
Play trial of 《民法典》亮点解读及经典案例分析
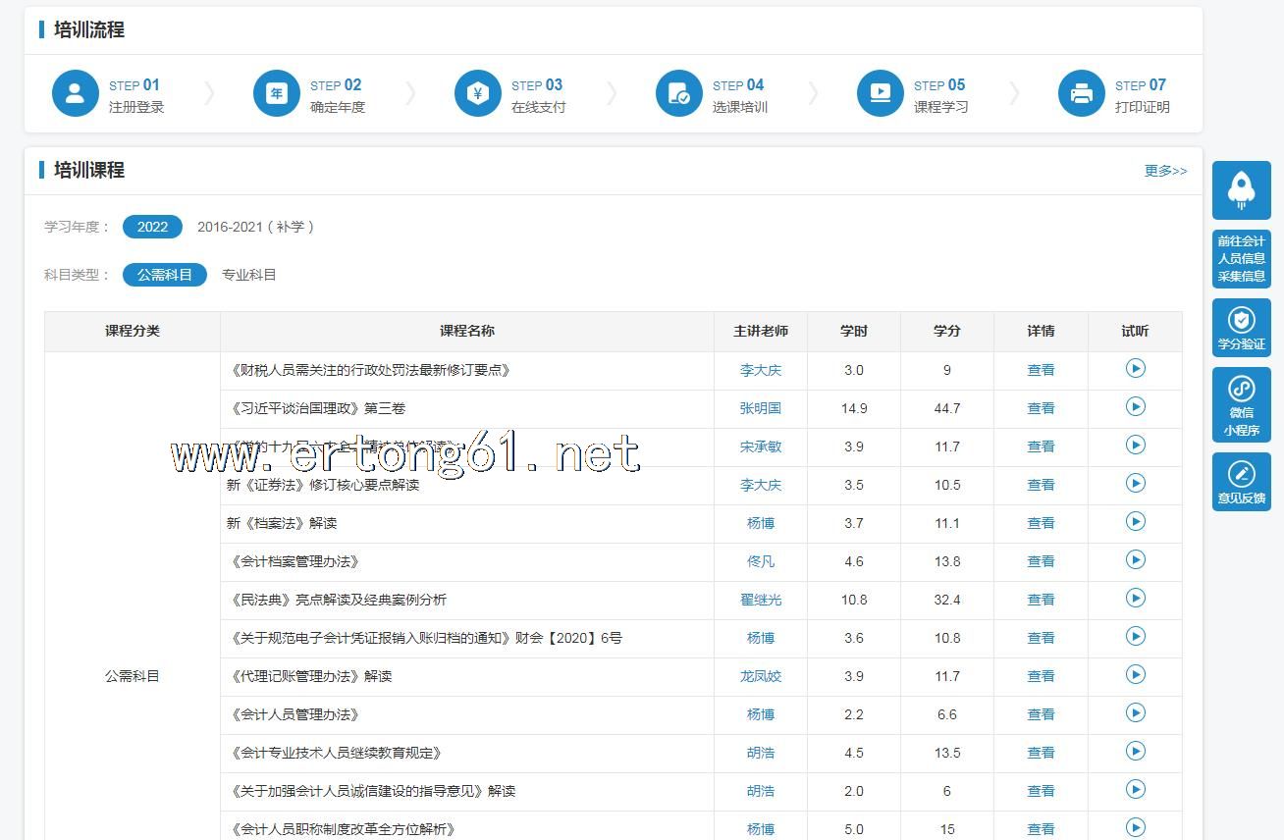(1135, 598)
